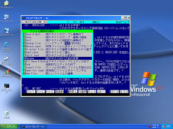Select the Command Prompt desktop shortcut
Image resolution: width=173 pixels, height=129 pixels.
(7, 88)
